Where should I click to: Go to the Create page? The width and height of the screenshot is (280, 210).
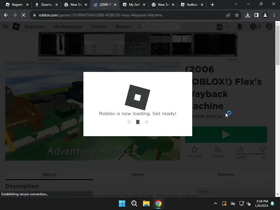(x=99, y=27)
